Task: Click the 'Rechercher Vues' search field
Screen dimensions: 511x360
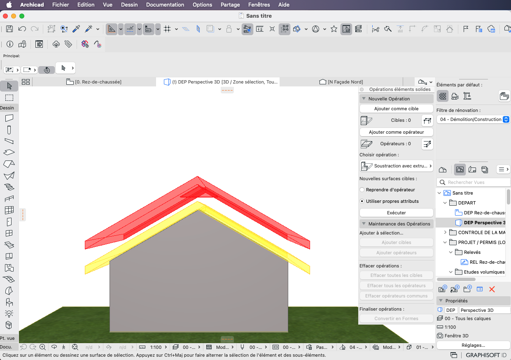Action: click(x=473, y=182)
